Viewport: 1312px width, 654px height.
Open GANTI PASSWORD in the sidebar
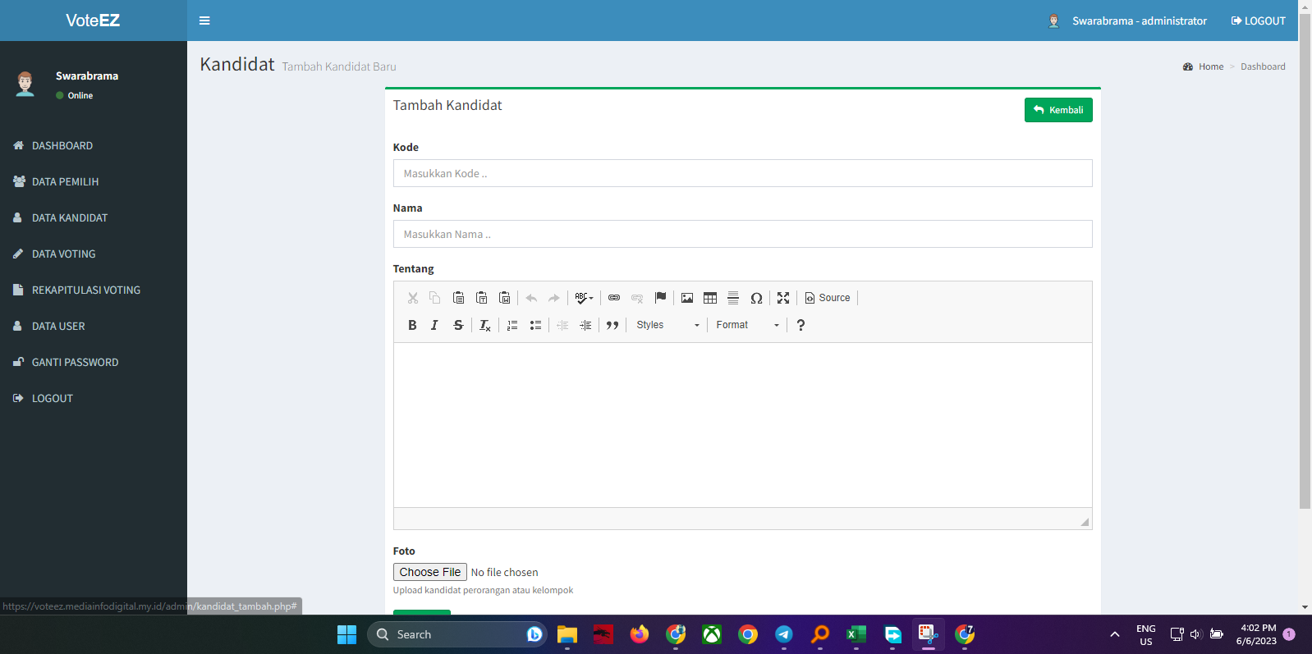(94, 362)
